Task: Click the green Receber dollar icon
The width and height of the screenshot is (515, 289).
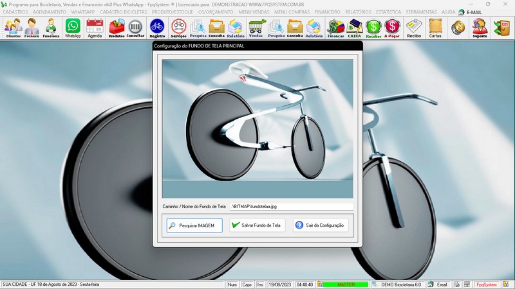Action: tap(373, 28)
